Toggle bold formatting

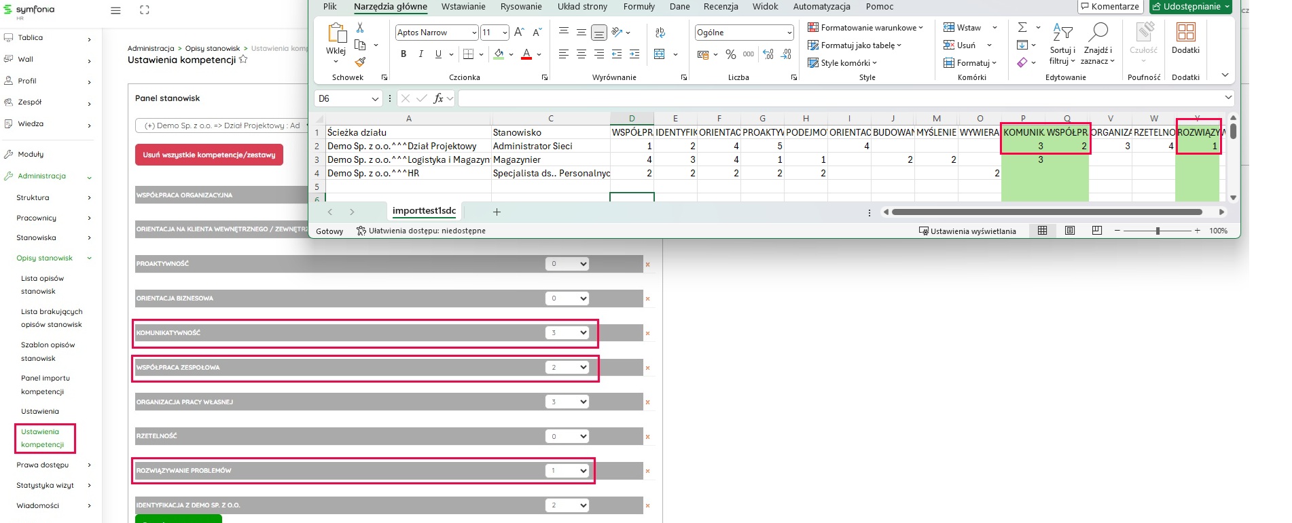tap(403, 54)
